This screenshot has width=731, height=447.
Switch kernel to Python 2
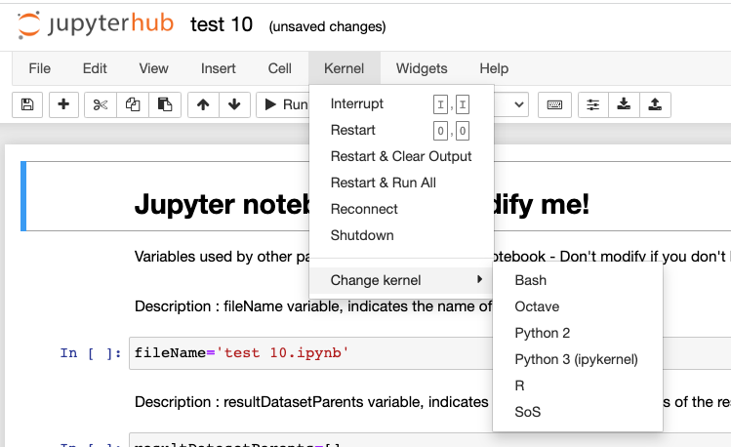(x=578, y=333)
